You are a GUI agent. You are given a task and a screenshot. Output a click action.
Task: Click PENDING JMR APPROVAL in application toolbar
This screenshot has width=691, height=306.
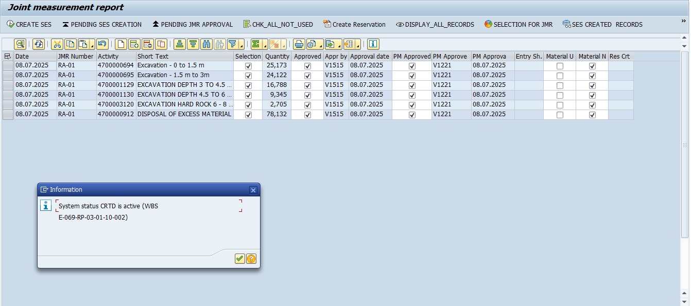click(192, 24)
